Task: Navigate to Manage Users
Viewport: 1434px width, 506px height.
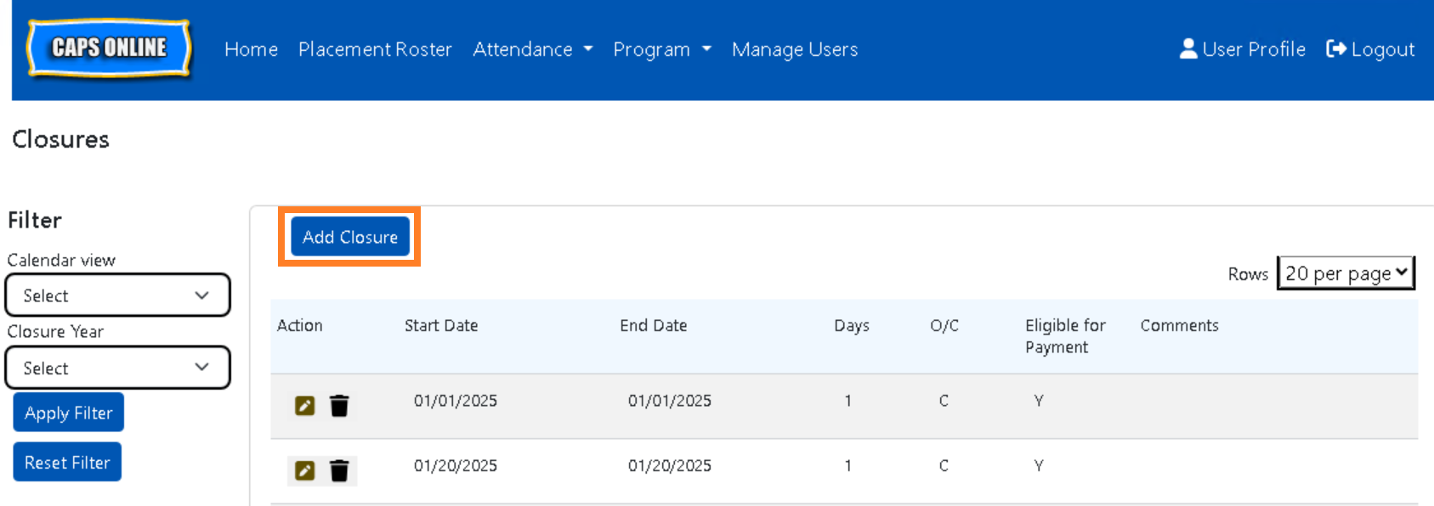Action: (795, 49)
